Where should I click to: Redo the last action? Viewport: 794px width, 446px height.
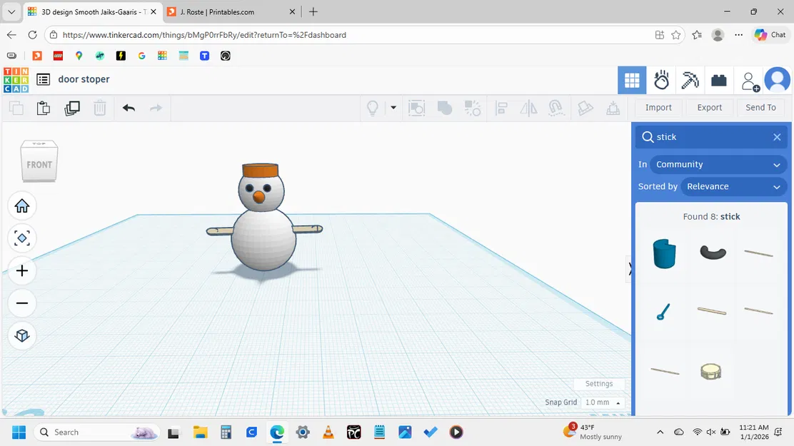click(x=156, y=108)
